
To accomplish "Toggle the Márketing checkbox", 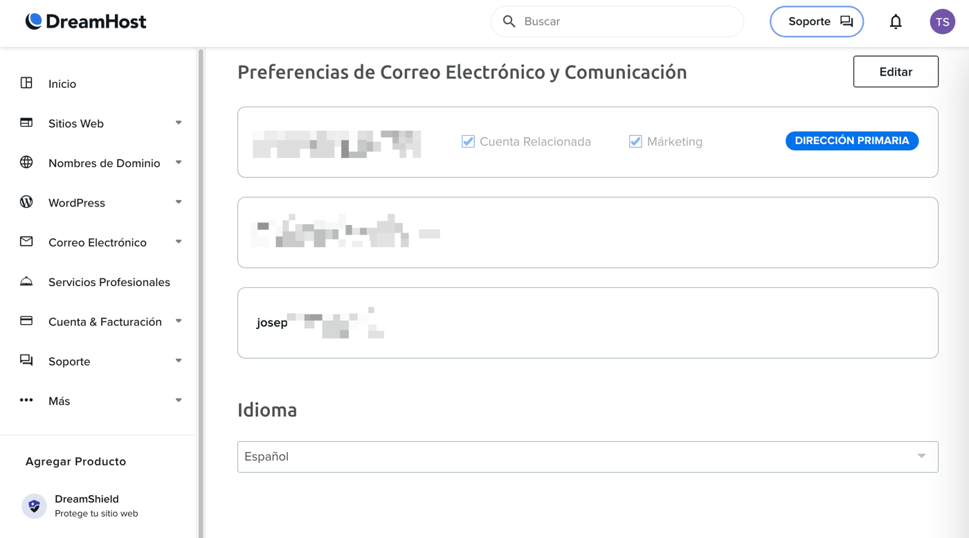I will tap(635, 141).
